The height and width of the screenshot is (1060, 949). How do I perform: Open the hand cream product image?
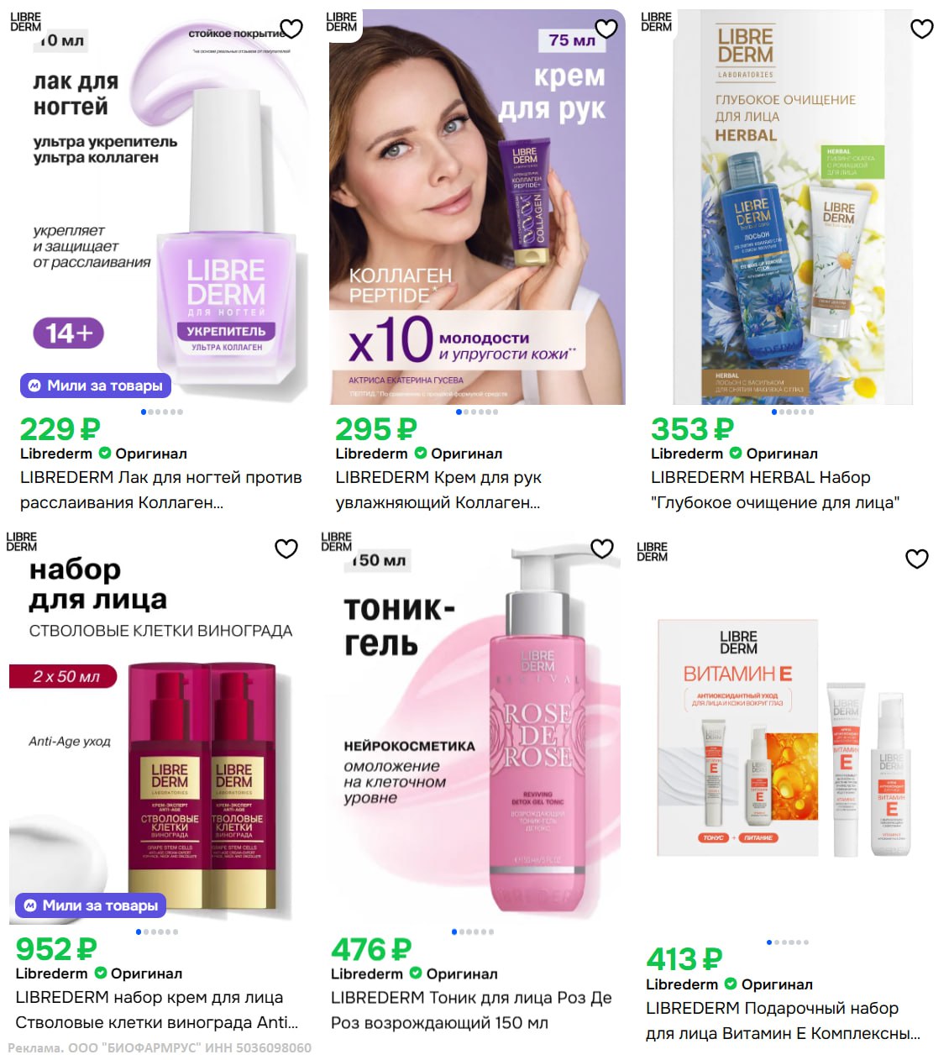coord(477,207)
